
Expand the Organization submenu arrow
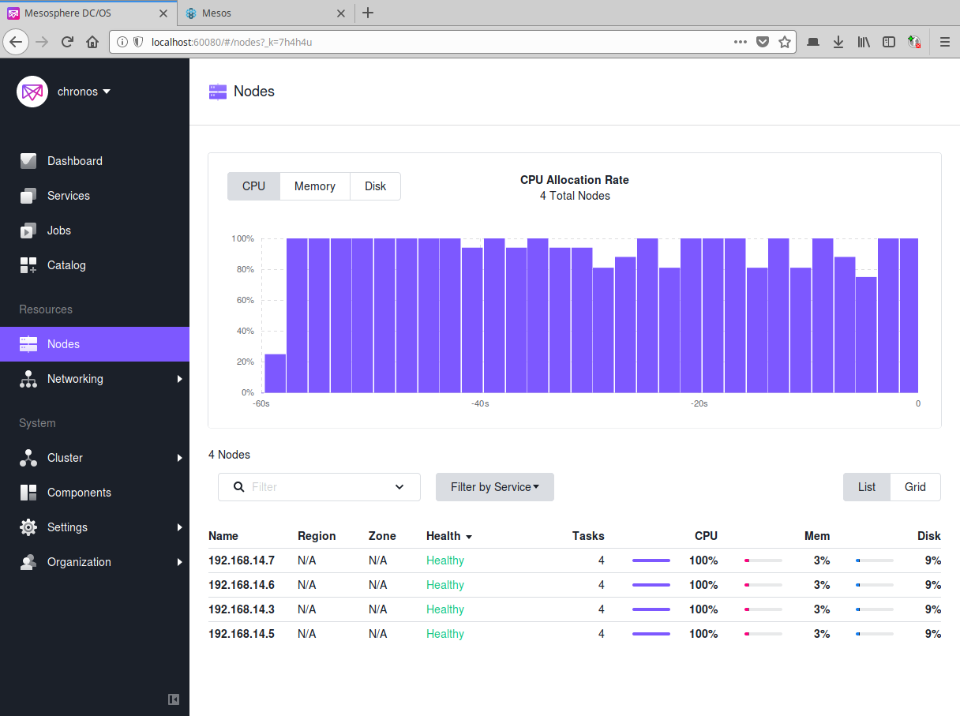(x=180, y=562)
